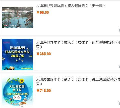Open the blue 成人年卡 product image
The image size is (120, 108).
pyautogui.click(x=17, y=54)
